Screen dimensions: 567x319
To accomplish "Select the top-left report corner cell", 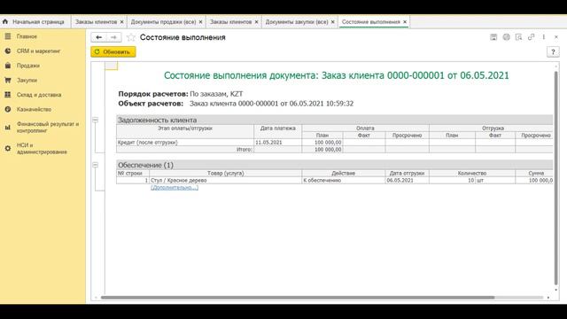I will coord(111,66).
